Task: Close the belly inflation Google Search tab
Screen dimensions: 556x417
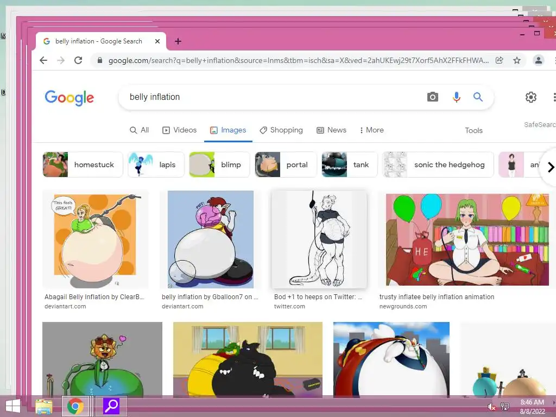Action: pyautogui.click(x=157, y=41)
